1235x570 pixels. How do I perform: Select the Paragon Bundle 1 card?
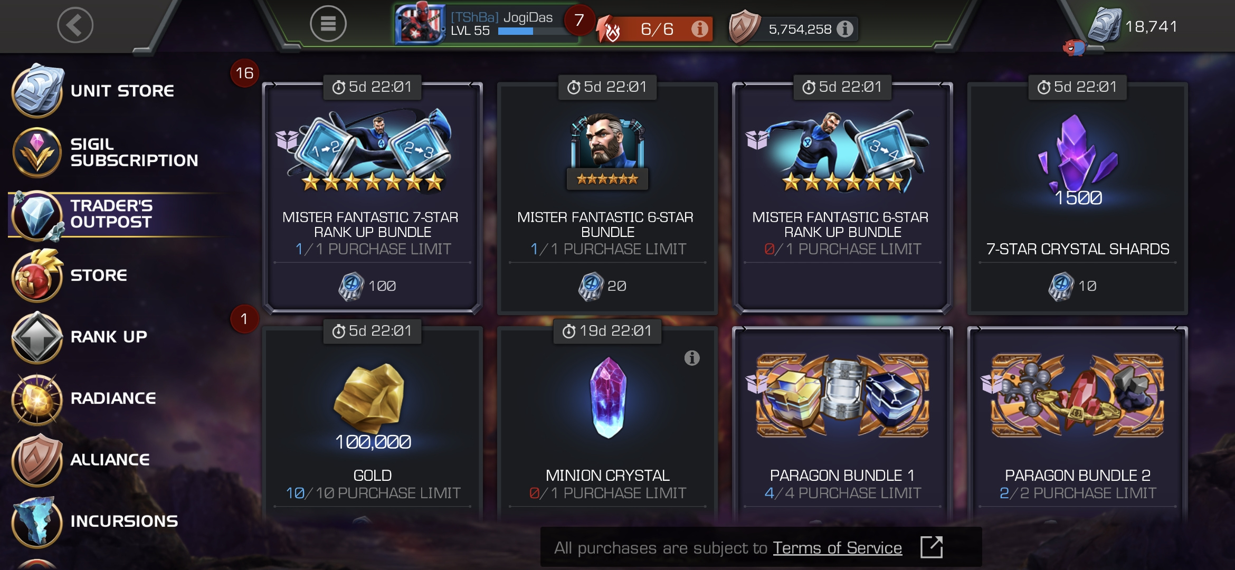click(842, 422)
